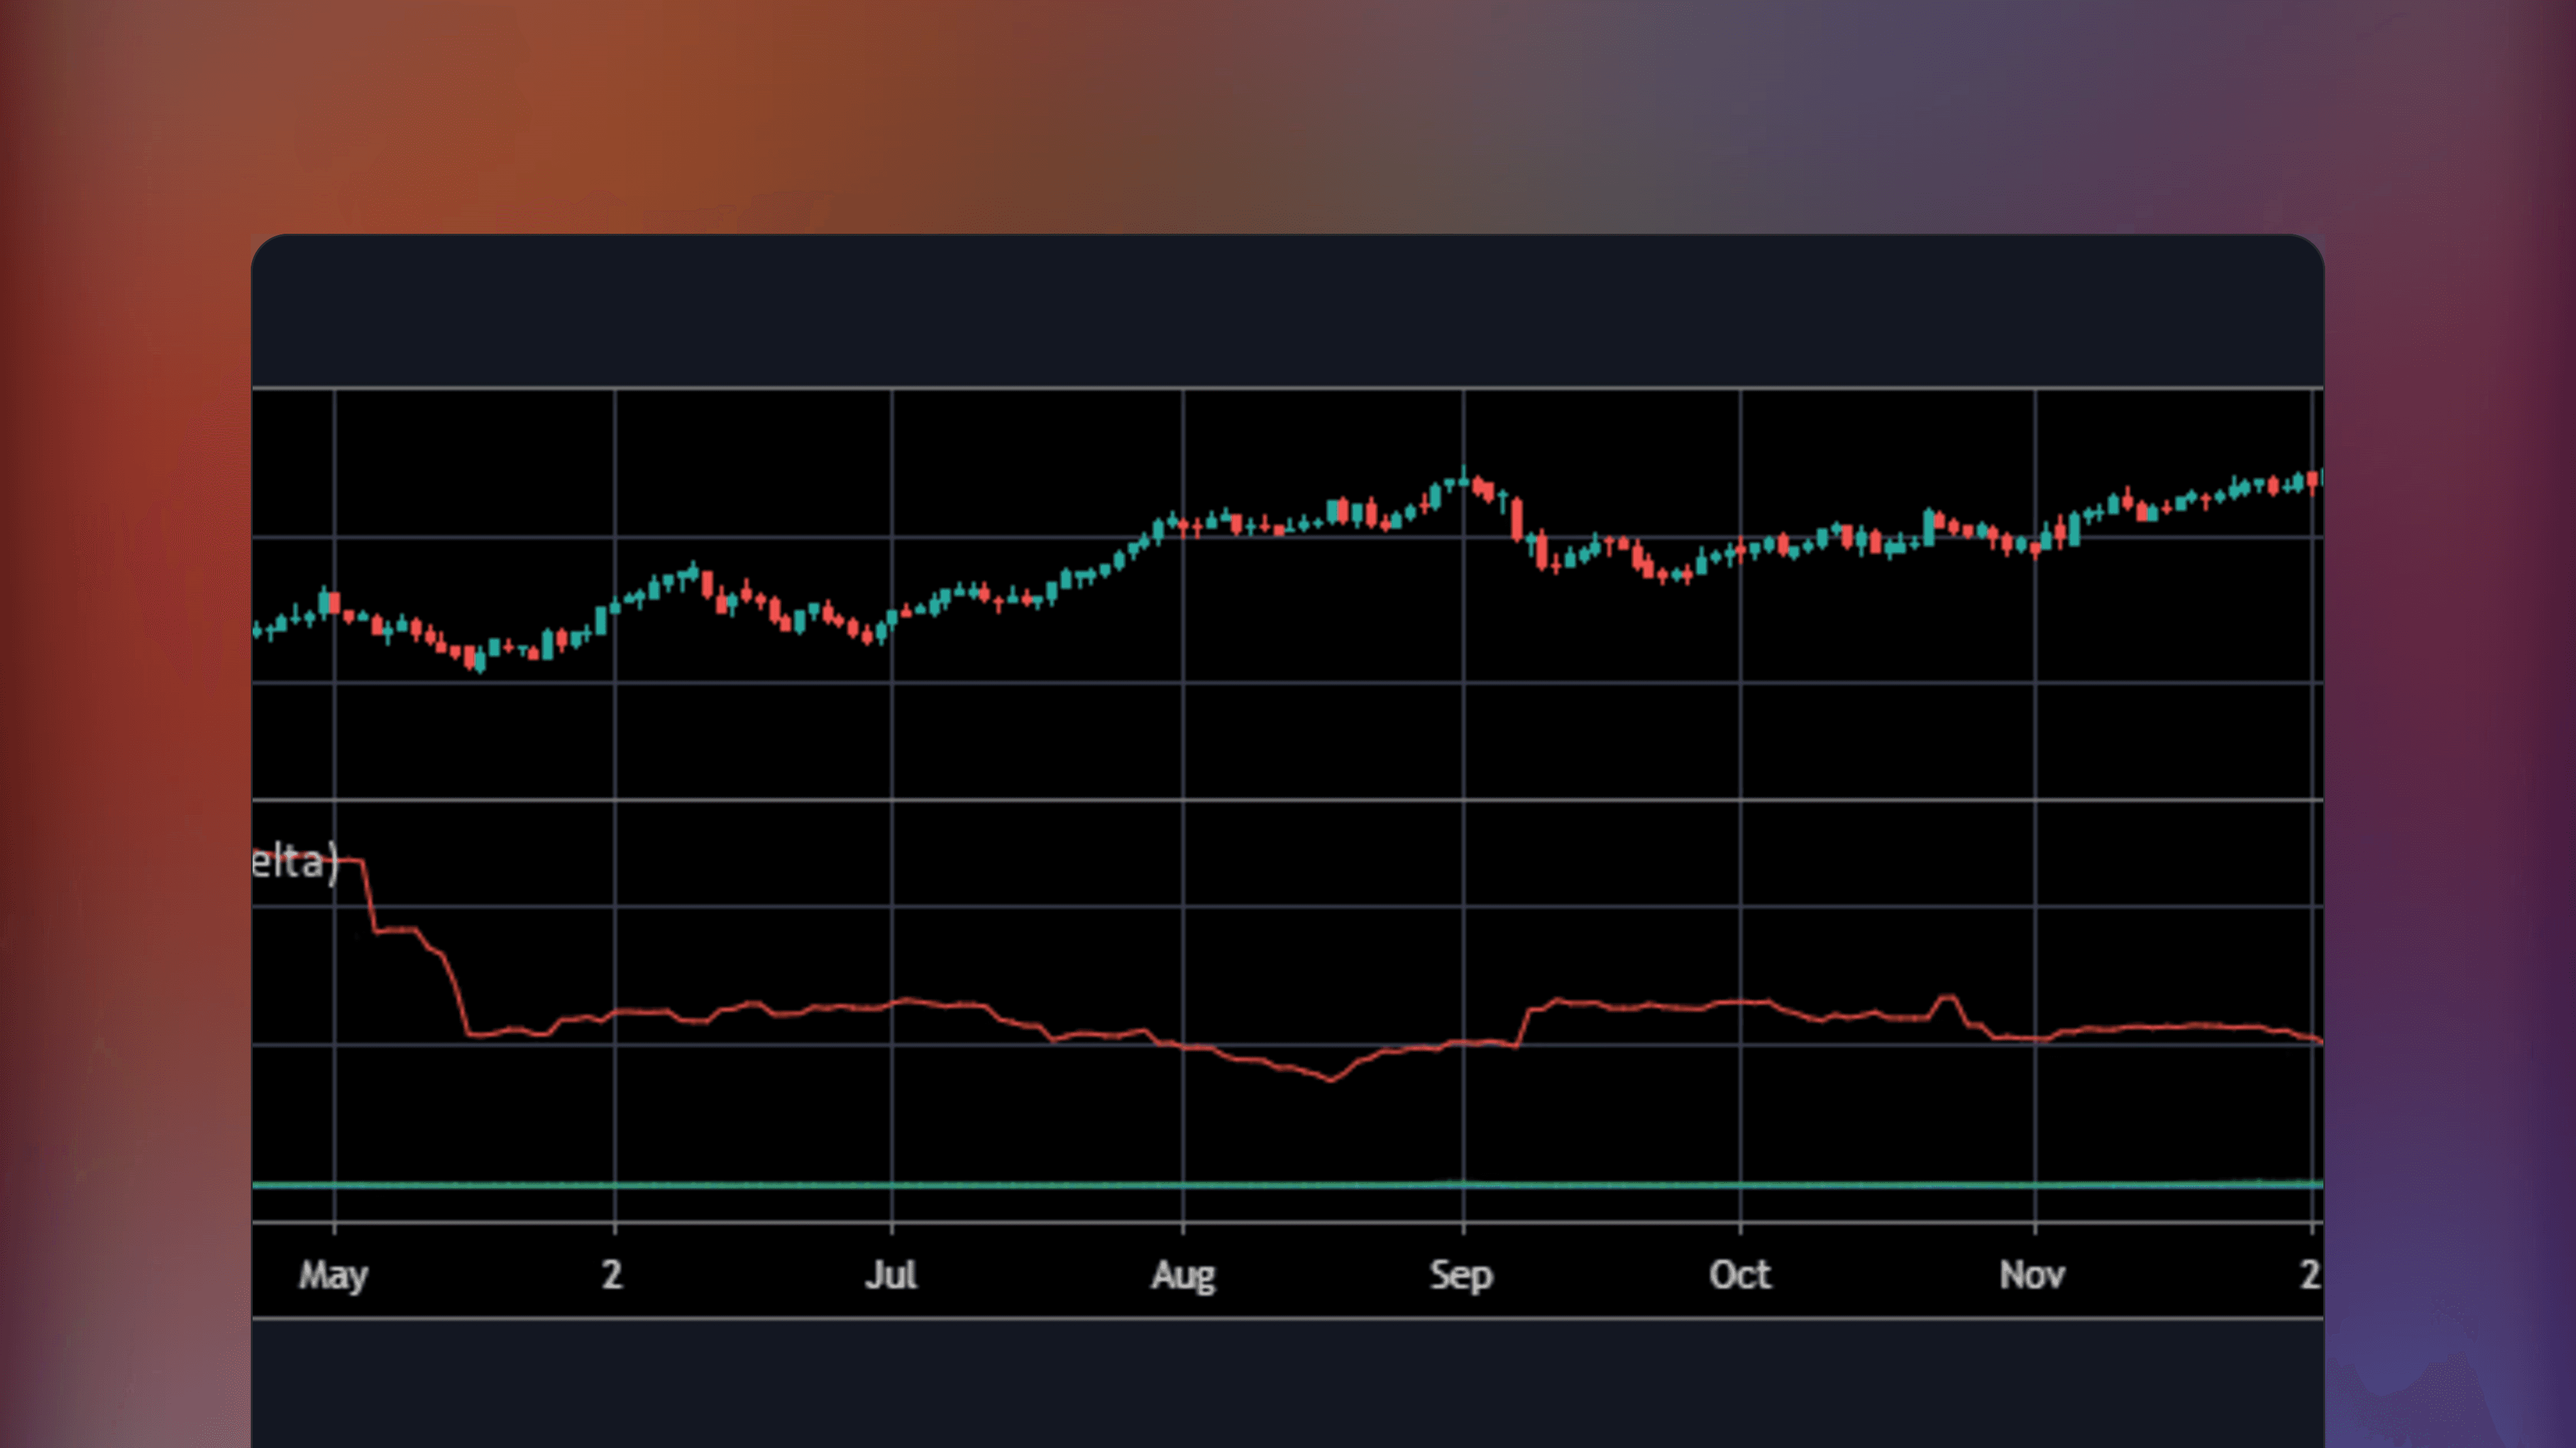Click the Sep label on the time axis

[x=1461, y=1276]
